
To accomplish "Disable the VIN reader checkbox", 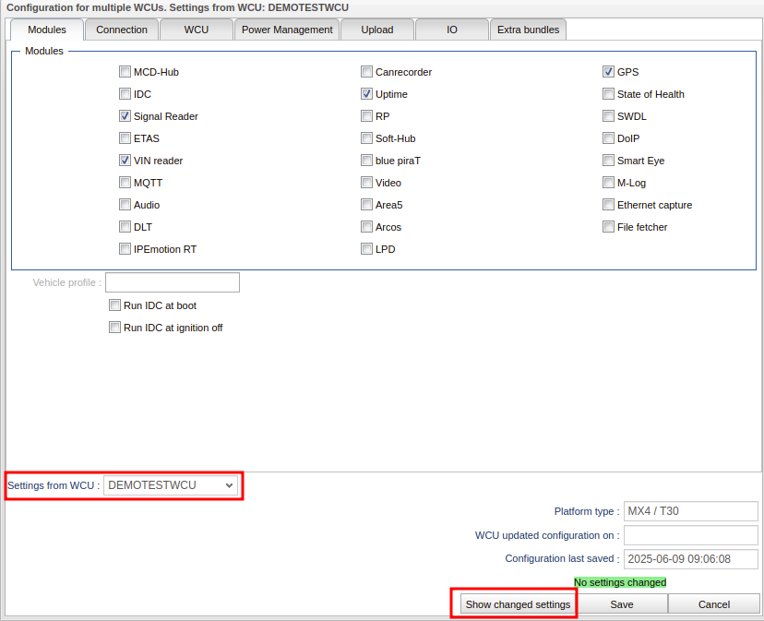I will [125, 161].
